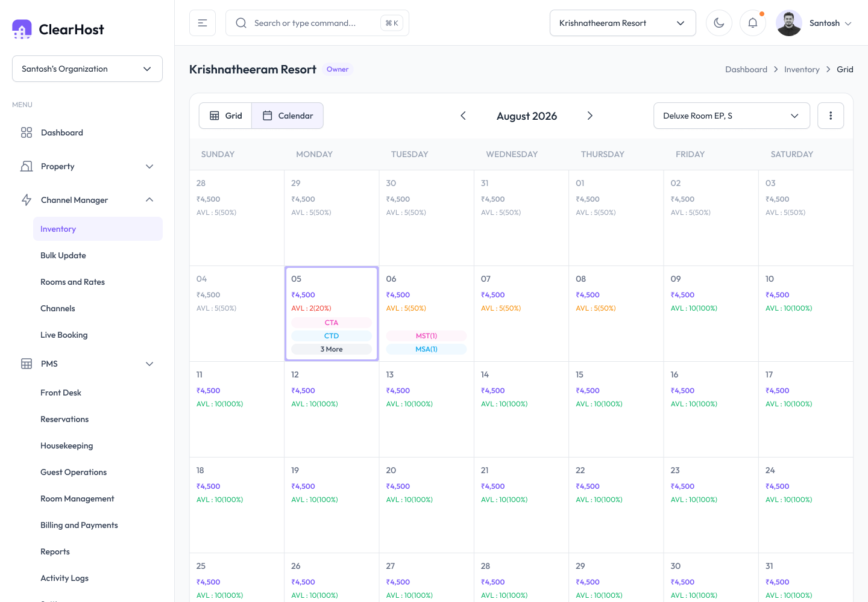Open Dashboard in the sidebar
The width and height of the screenshot is (868, 602).
tap(87, 132)
